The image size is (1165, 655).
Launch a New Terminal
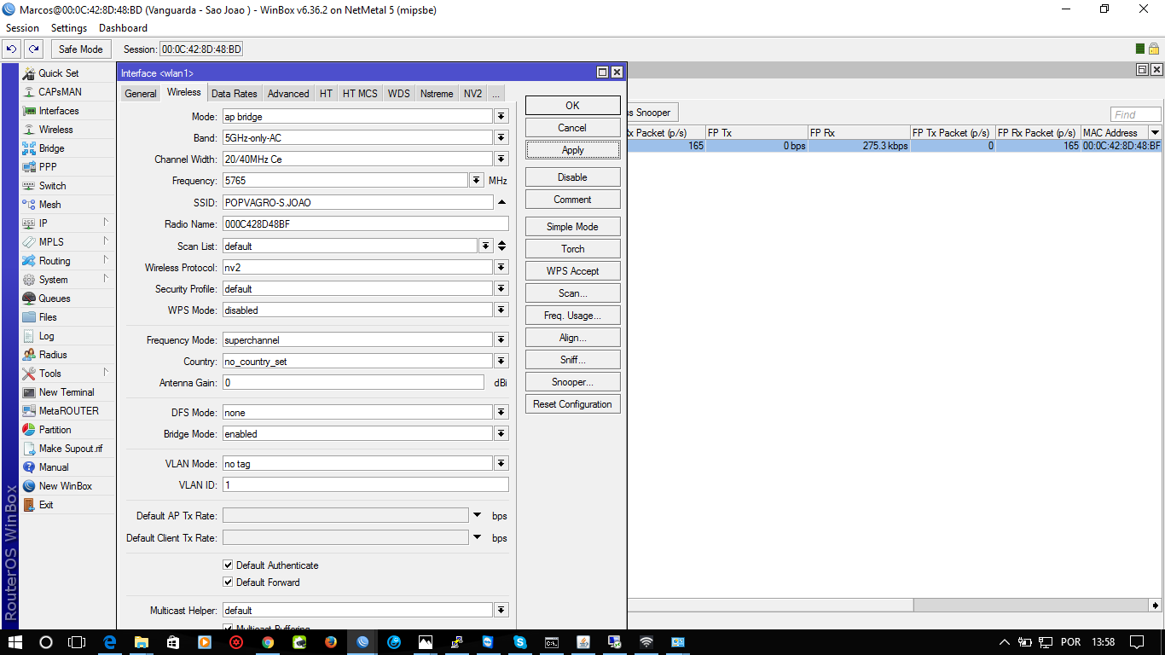(67, 392)
